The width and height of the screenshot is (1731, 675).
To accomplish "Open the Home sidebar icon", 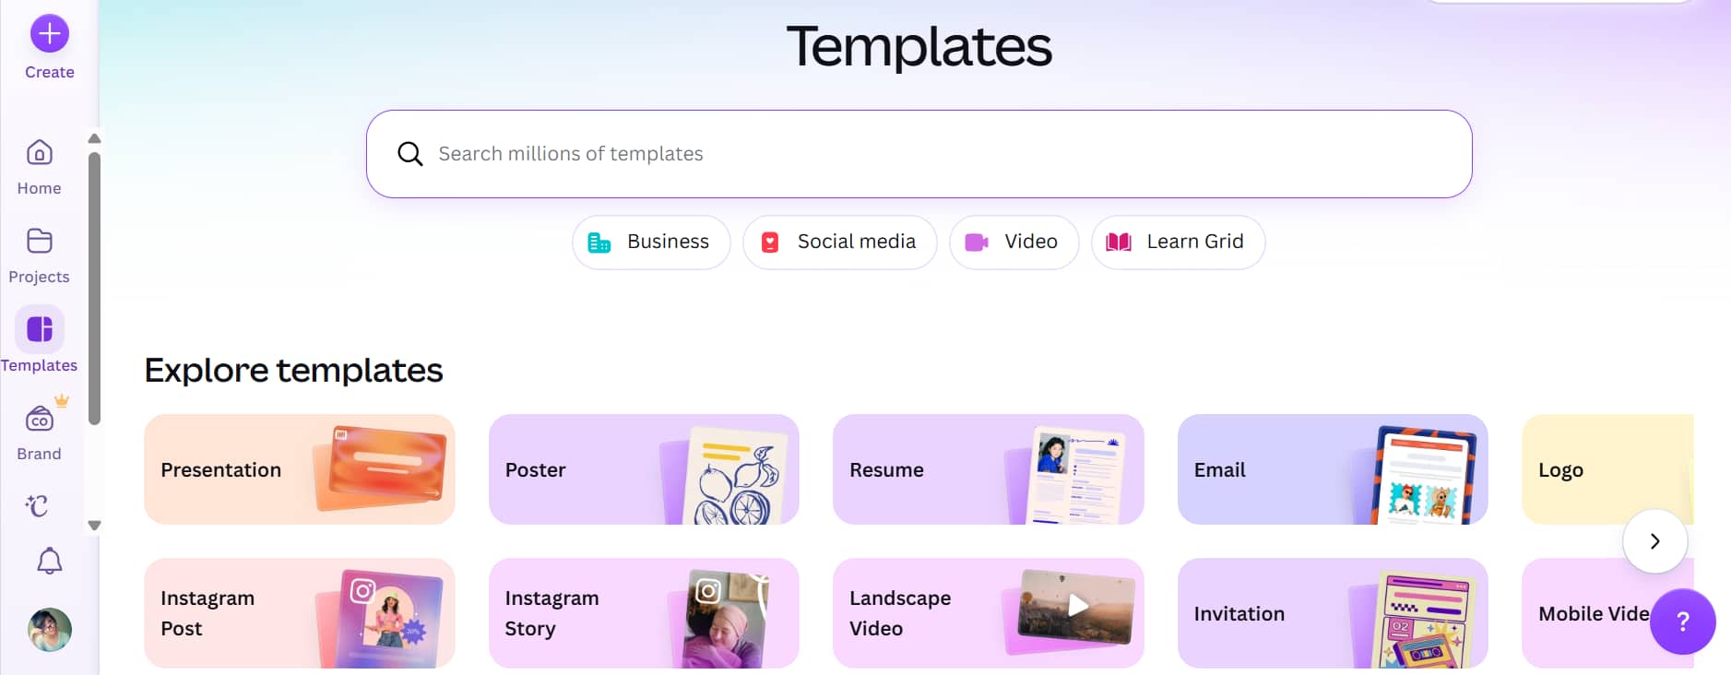I will (39, 152).
